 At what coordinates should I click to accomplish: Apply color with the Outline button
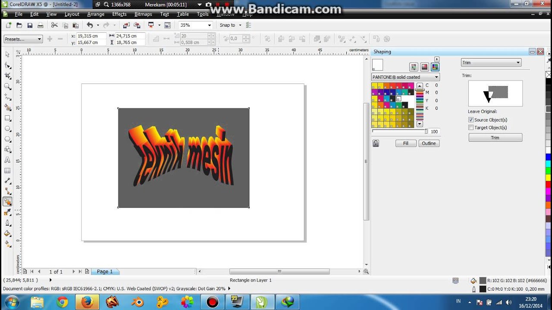429,143
